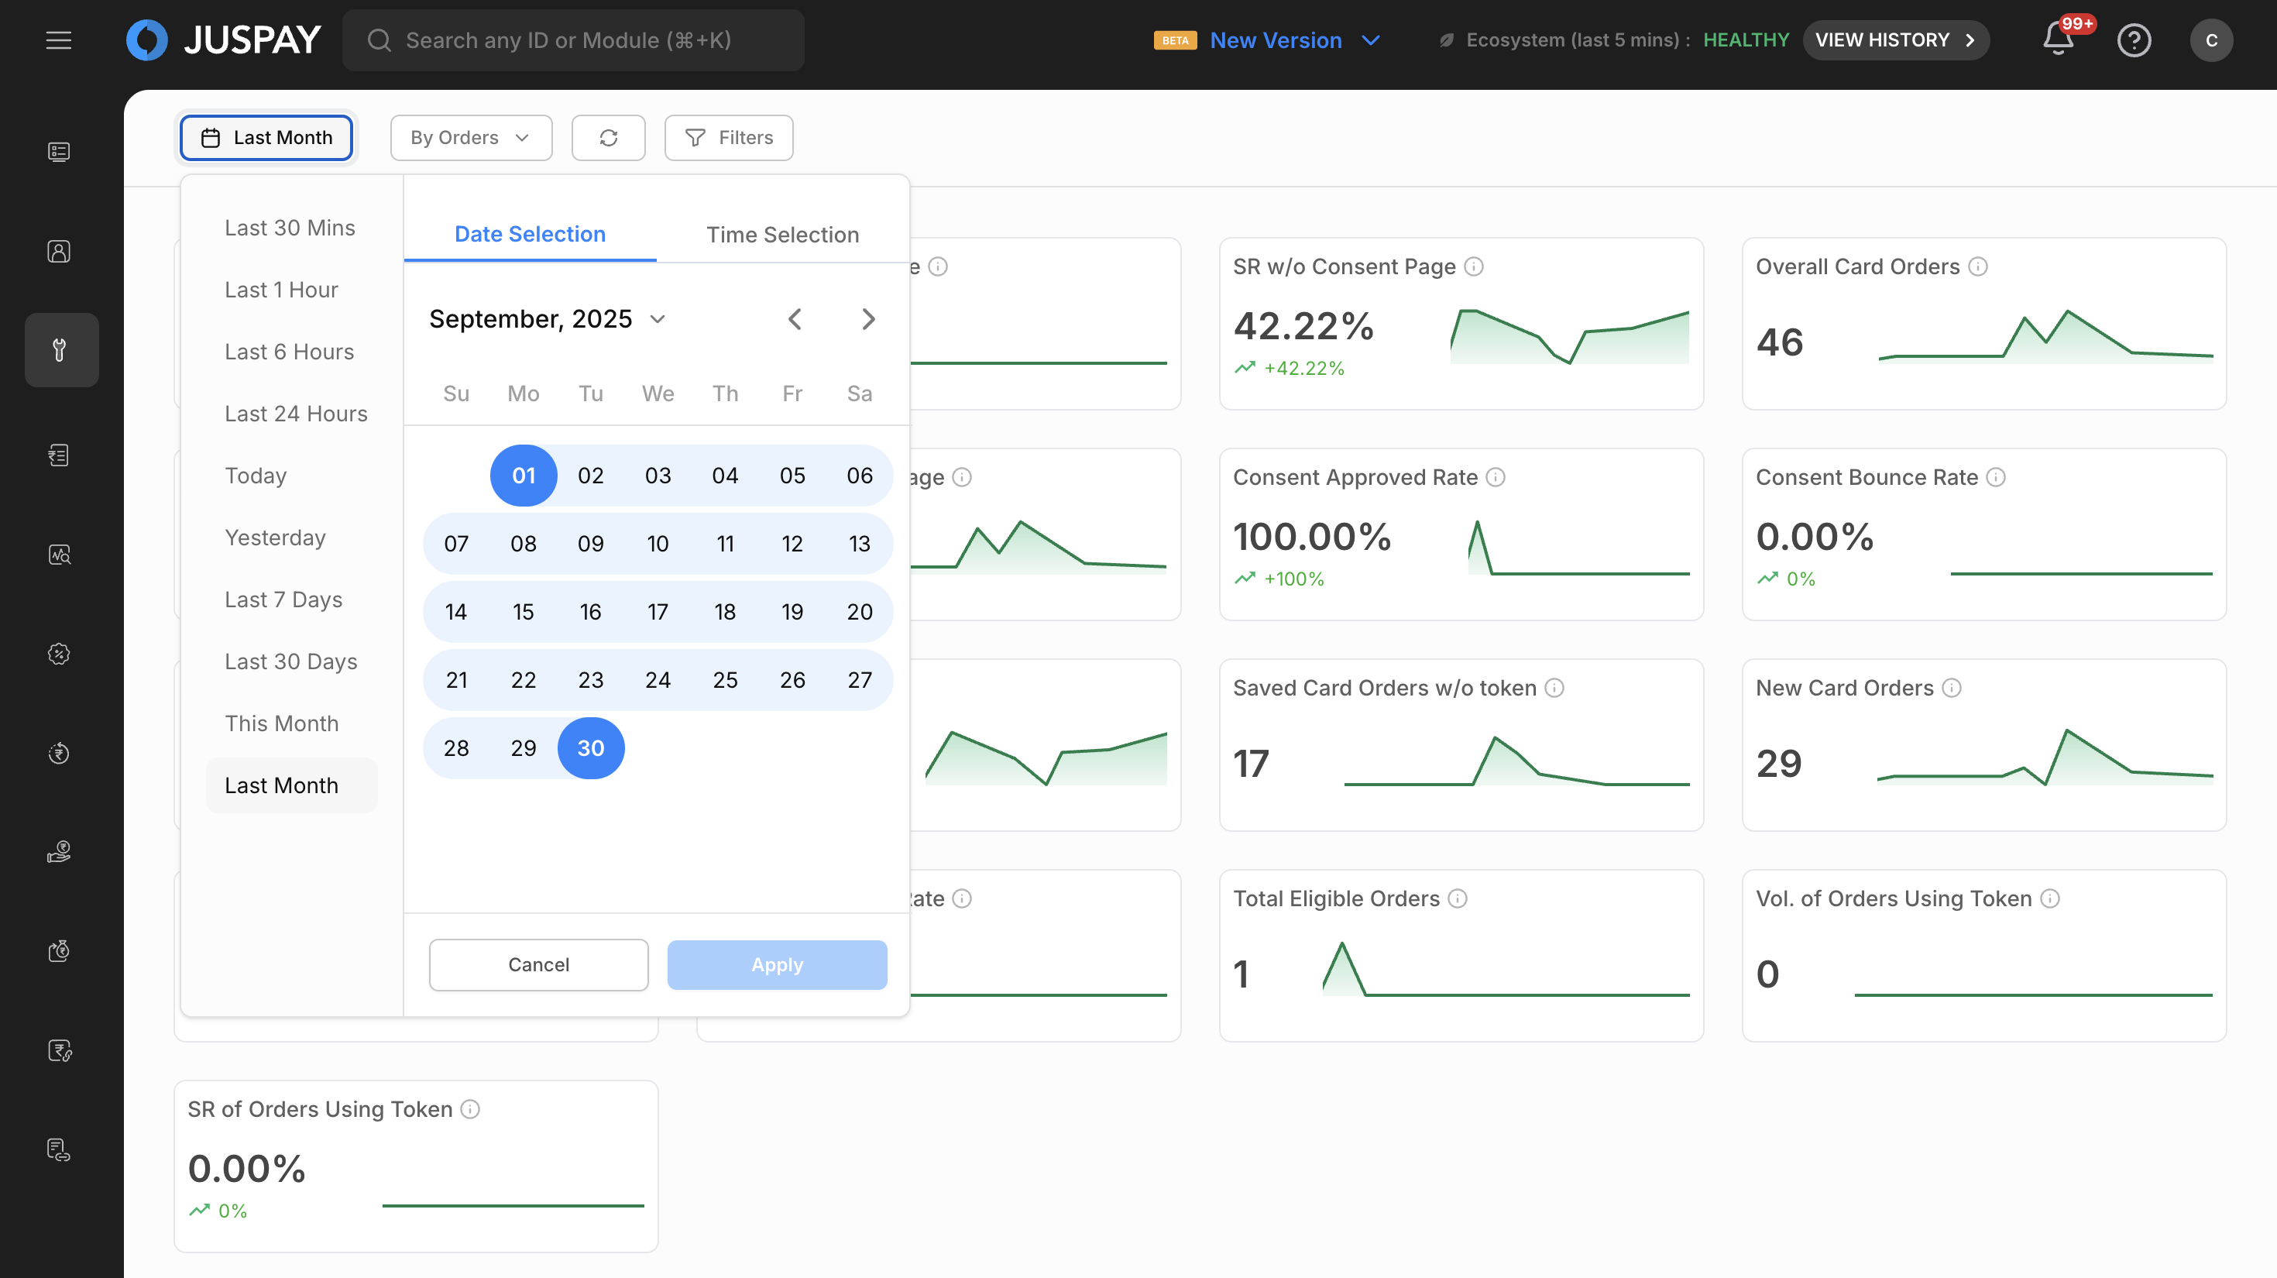Click the notifications bell icon
Screen dimensions: 2277x1278
(x=2057, y=40)
